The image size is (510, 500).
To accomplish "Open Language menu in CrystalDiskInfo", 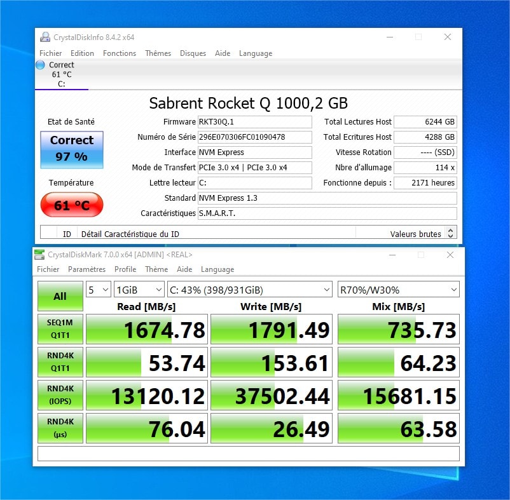I will click(256, 53).
